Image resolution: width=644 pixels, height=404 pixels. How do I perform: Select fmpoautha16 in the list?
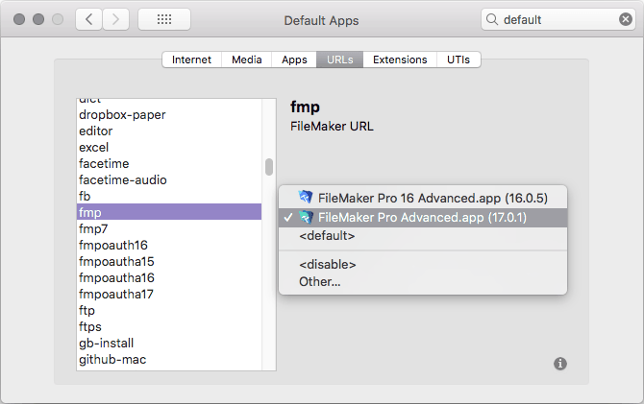[x=169, y=277]
